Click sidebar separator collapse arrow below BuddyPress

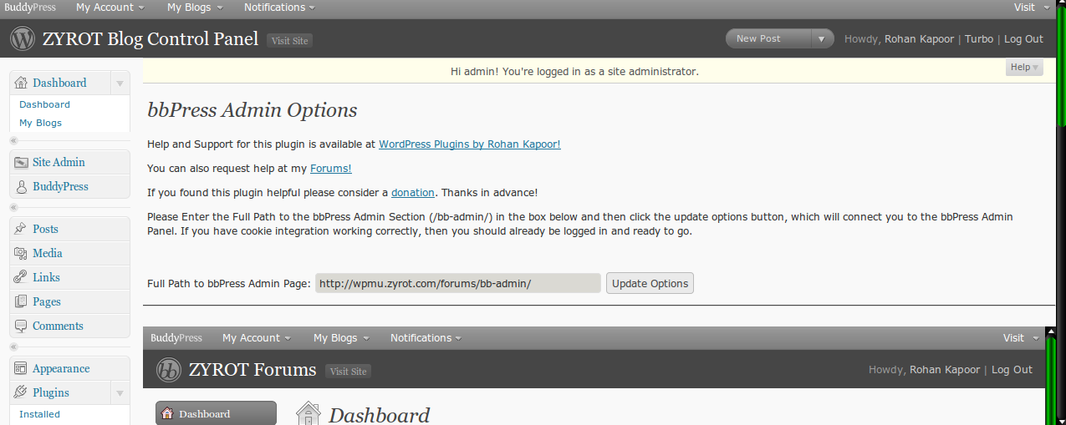(13, 207)
